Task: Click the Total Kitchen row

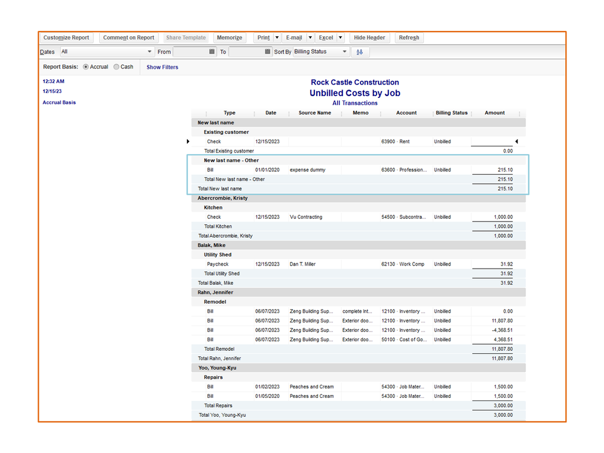Action: [359, 226]
